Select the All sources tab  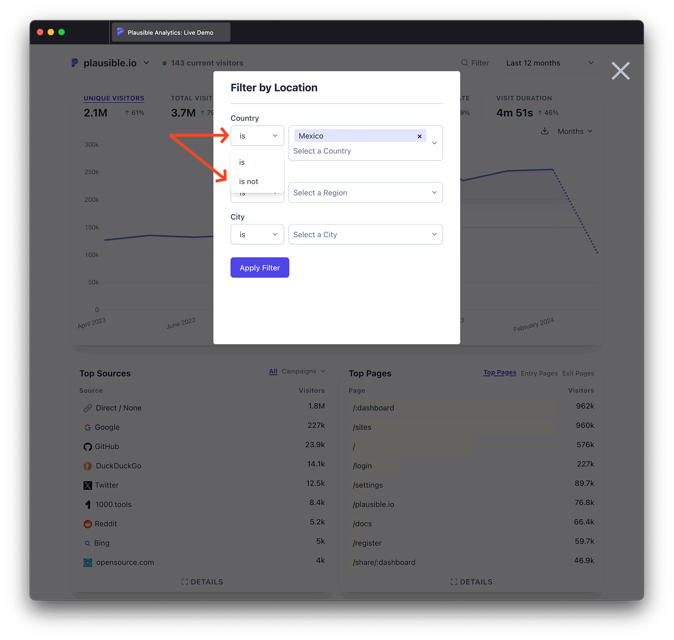(273, 371)
